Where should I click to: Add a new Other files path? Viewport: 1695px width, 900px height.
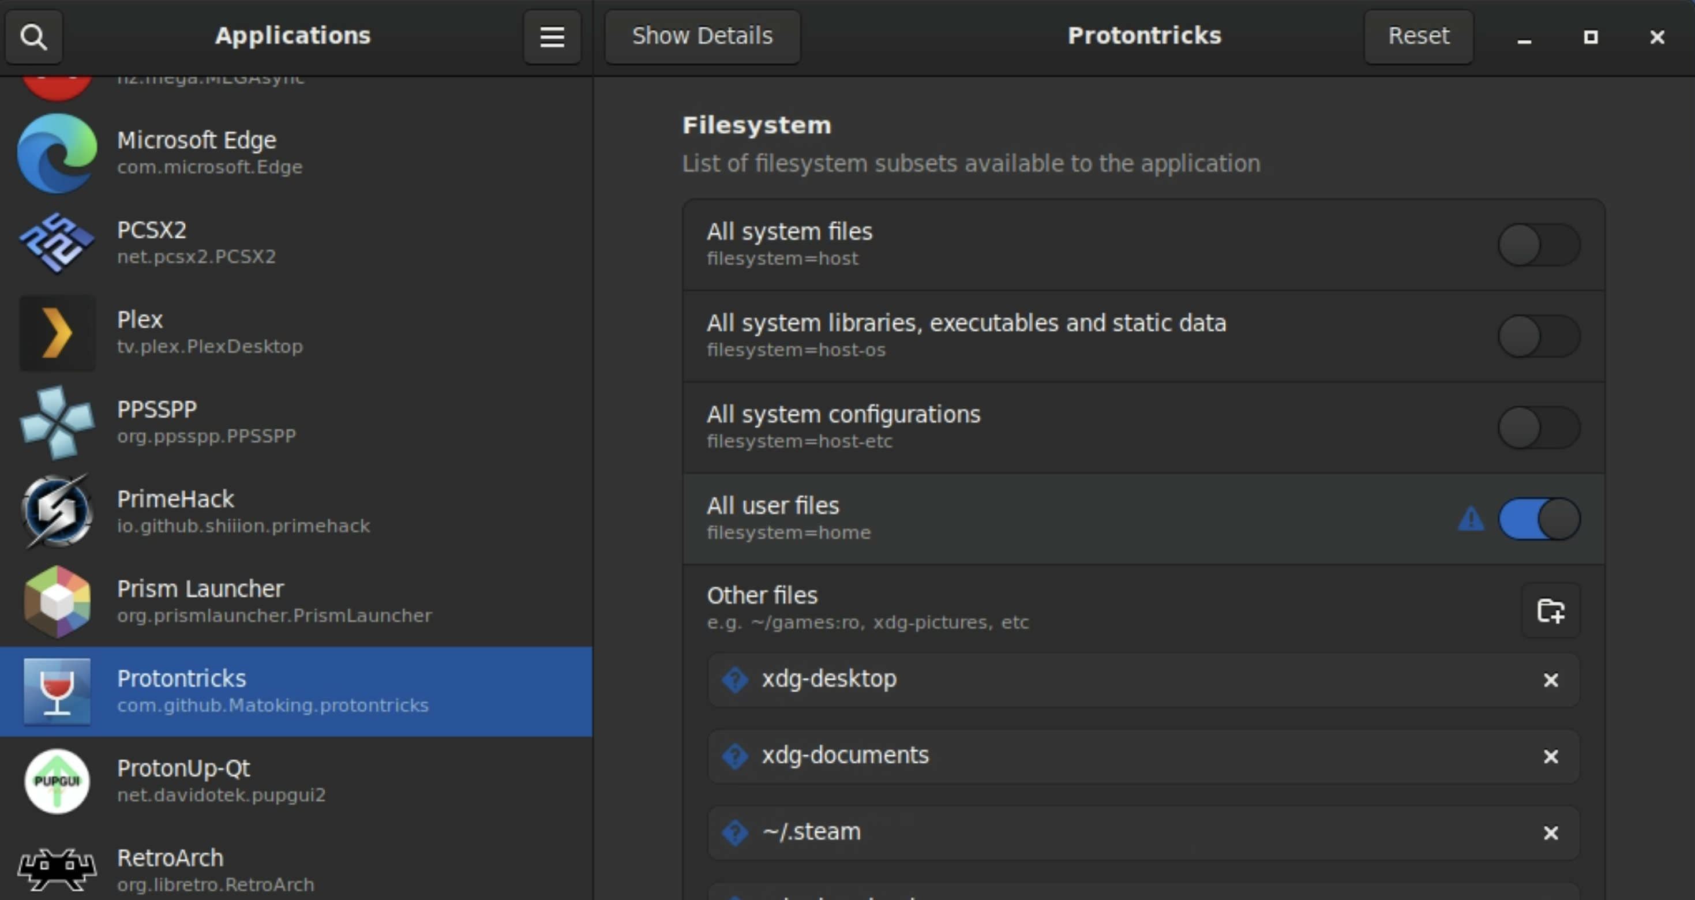[1550, 610]
